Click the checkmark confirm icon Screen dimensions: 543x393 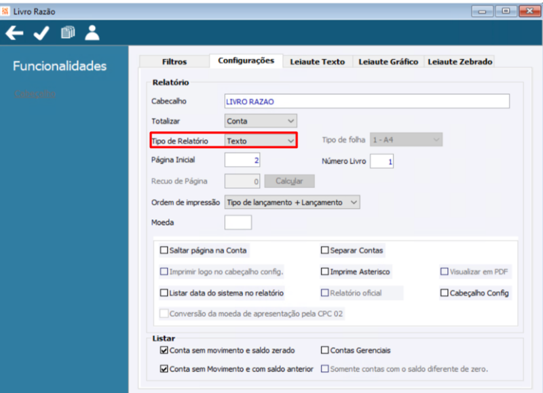pyautogui.click(x=41, y=33)
